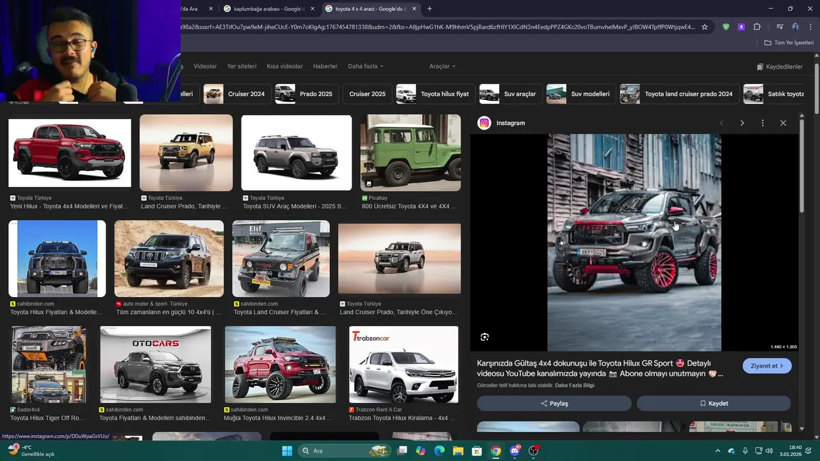Screen dimensions: 820x461
Task: Open Microsoft Edge from the taskbar
Action: (x=439, y=451)
